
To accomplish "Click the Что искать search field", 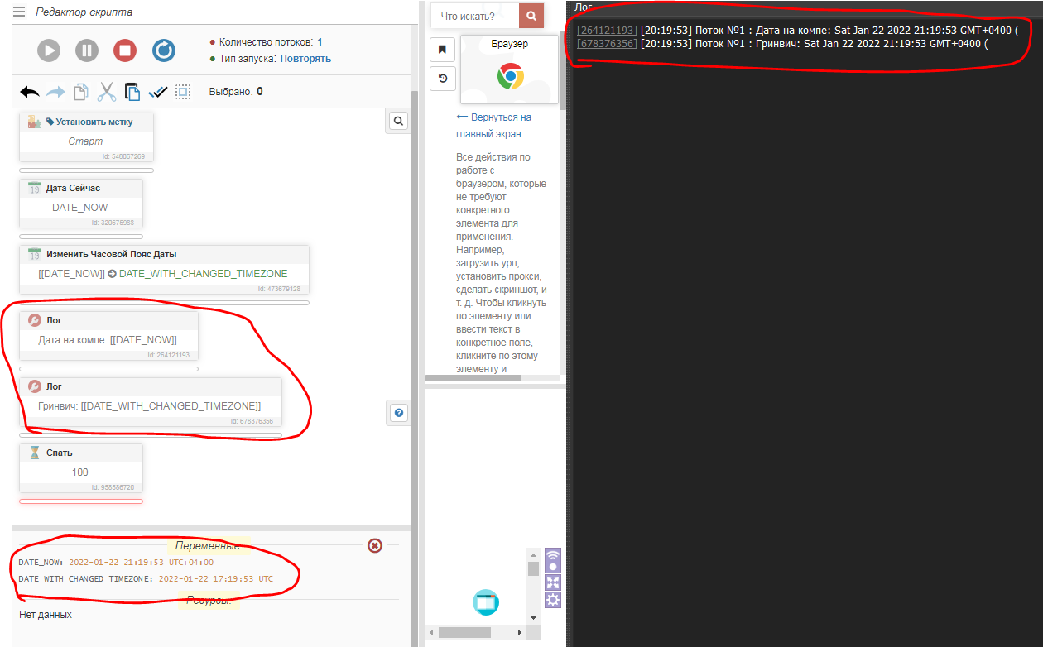I will pos(475,16).
